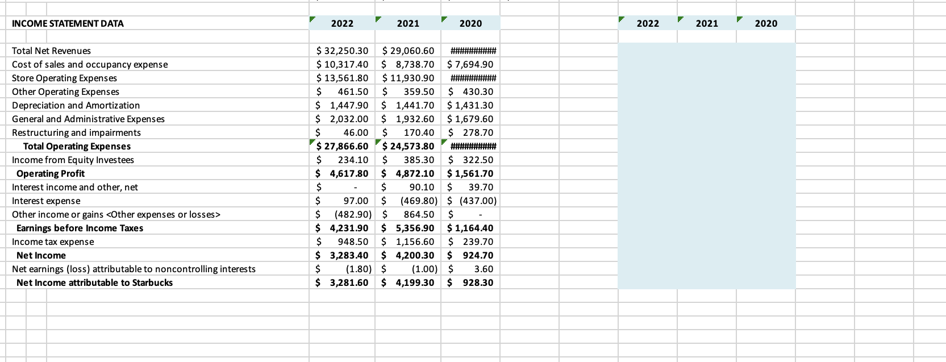Click the $1,431.30 cell
946x362 pixels.
point(470,105)
